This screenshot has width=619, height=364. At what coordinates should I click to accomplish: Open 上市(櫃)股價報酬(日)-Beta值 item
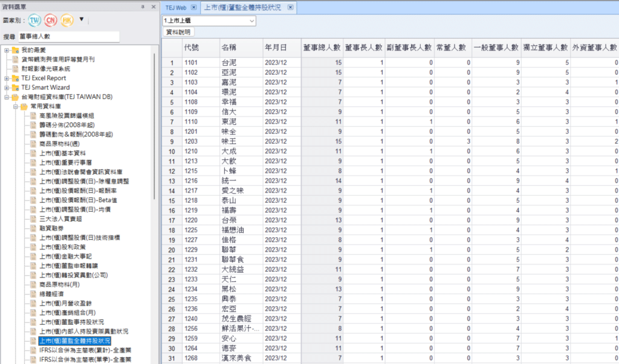(78, 200)
